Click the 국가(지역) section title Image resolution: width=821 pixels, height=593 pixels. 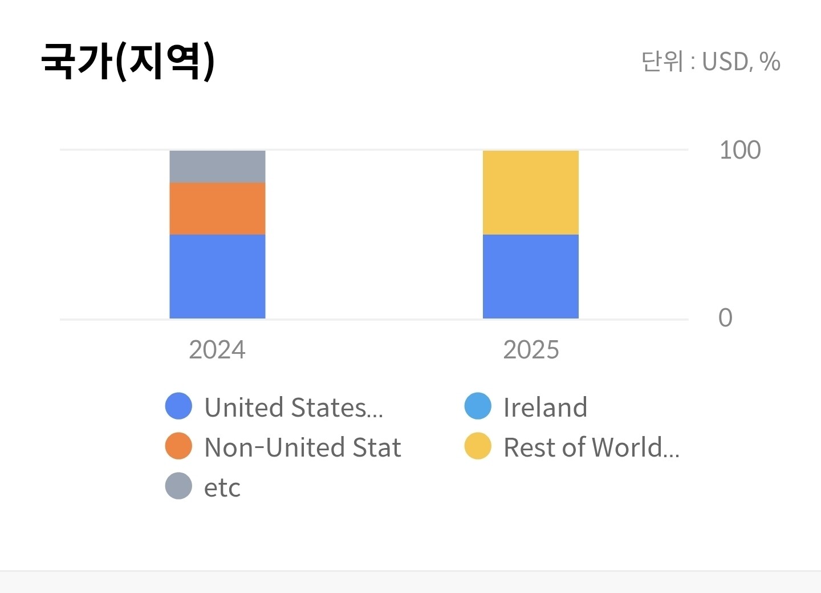[x=128, y=60]
